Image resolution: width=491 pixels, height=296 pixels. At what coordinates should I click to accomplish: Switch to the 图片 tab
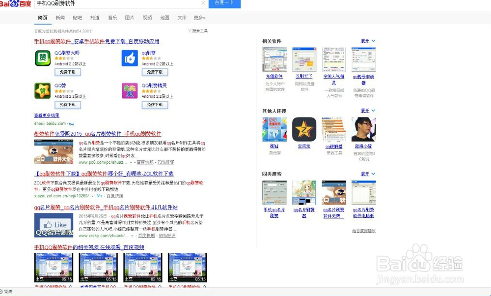tap(130, 18)
